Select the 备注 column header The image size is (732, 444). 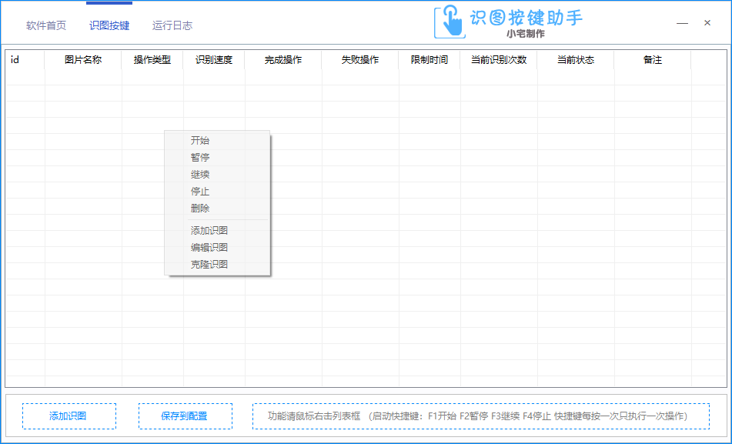coord(653,60)
